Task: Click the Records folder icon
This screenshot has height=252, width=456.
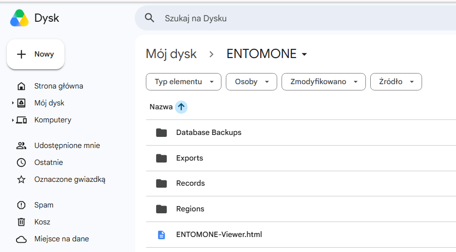Action: click(161, 183)
